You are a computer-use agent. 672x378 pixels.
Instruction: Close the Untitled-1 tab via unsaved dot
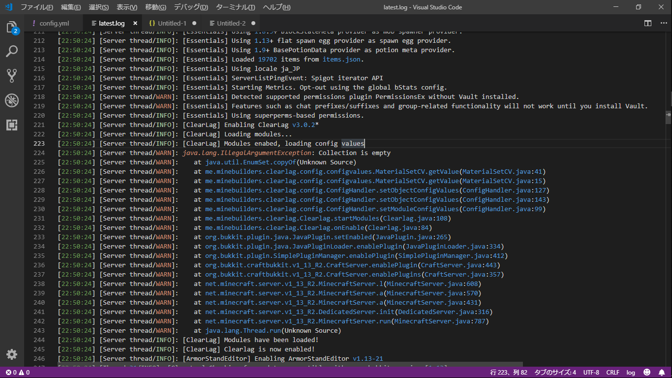(194, 23)
